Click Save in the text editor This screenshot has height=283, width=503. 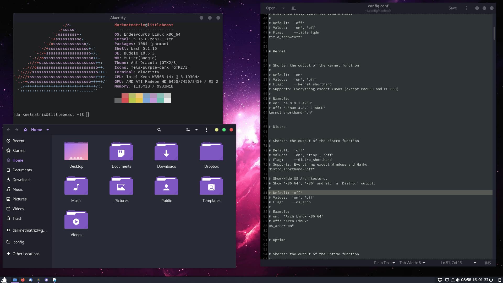(x=452, y=8)
